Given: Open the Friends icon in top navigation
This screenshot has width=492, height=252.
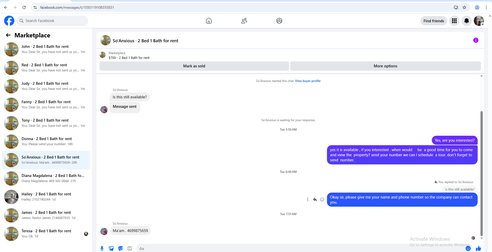Looking at the screenshot, I should 244,21.
